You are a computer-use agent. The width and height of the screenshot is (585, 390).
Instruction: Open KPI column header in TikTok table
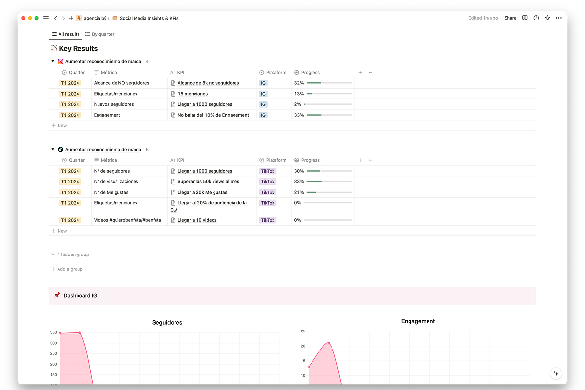(177, 160)
